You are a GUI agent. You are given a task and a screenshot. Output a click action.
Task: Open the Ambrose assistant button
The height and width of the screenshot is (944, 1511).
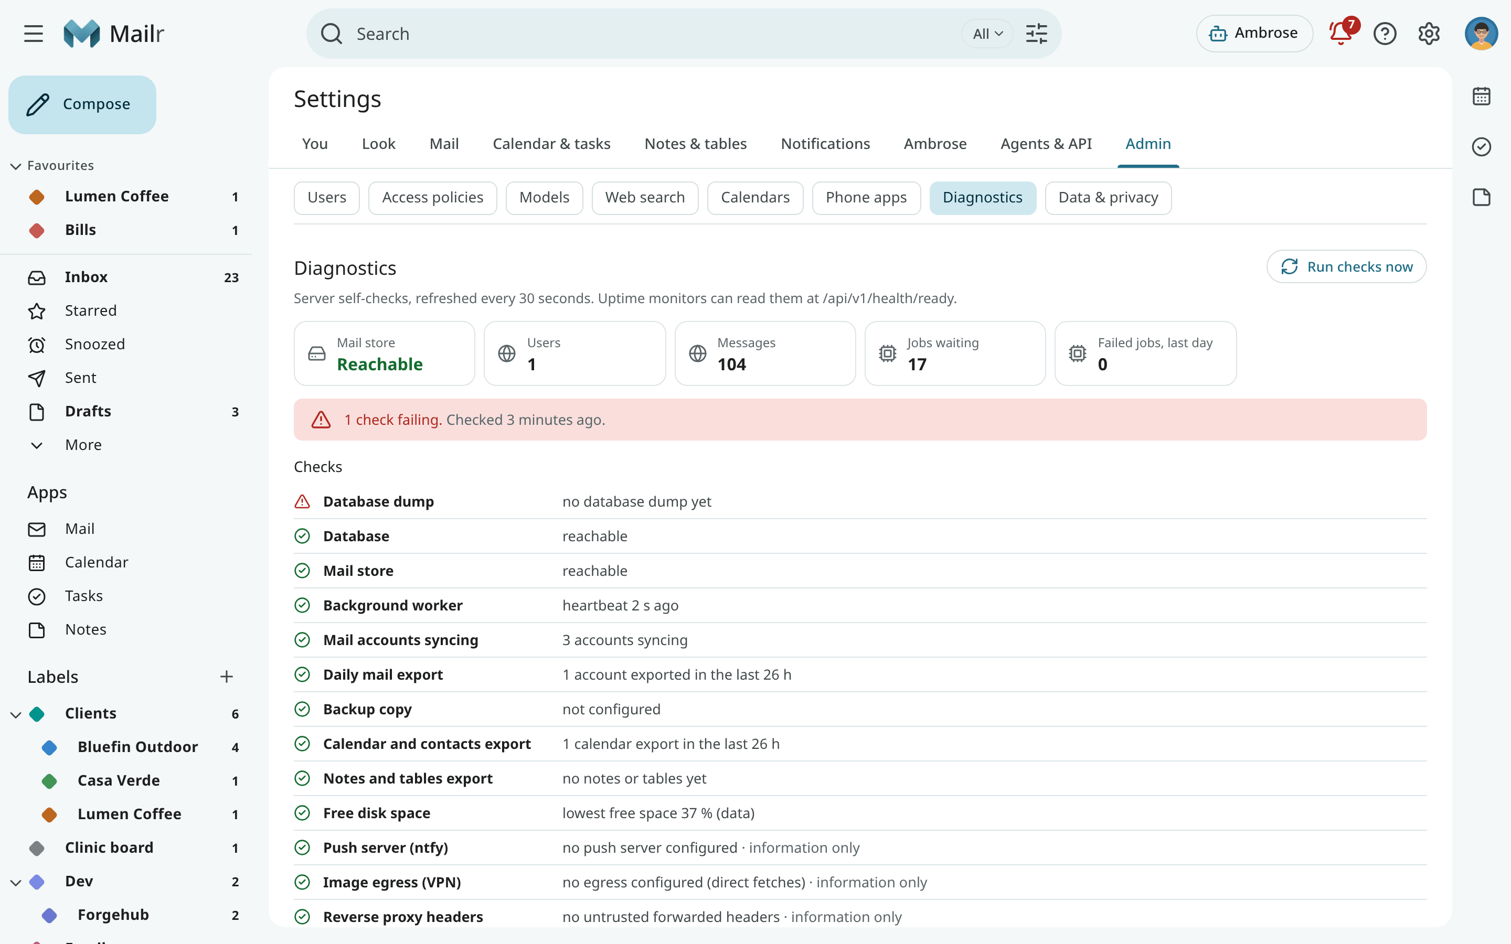coord(1254,33)
